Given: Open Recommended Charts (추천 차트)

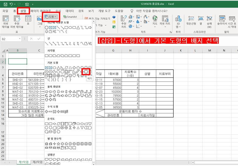Looking at the screenshot, I should click(x=123, y=22).
